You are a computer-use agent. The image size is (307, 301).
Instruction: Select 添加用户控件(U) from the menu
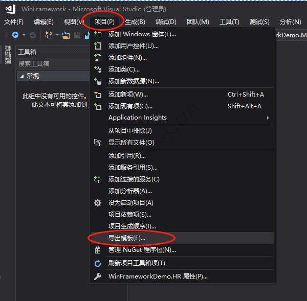(x=133, y=46)
